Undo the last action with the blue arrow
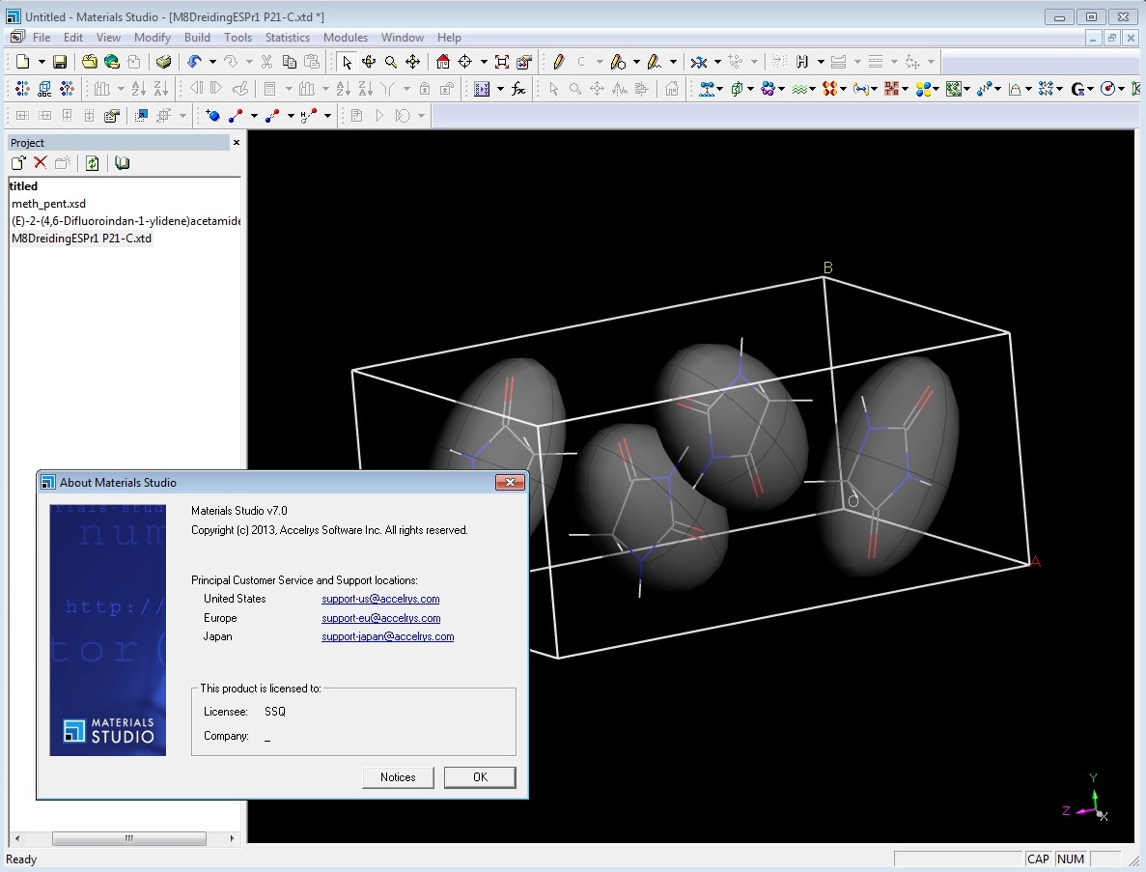The image size is (1146, 872). click(x=194, y=62)
